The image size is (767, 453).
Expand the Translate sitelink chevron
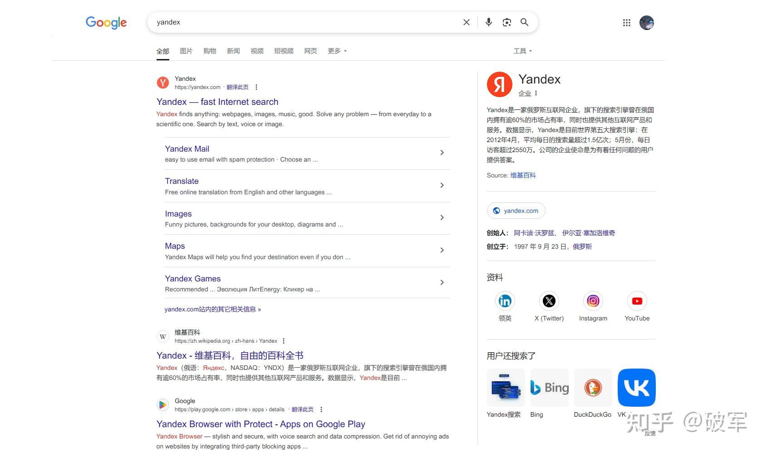tap(442, 185)
